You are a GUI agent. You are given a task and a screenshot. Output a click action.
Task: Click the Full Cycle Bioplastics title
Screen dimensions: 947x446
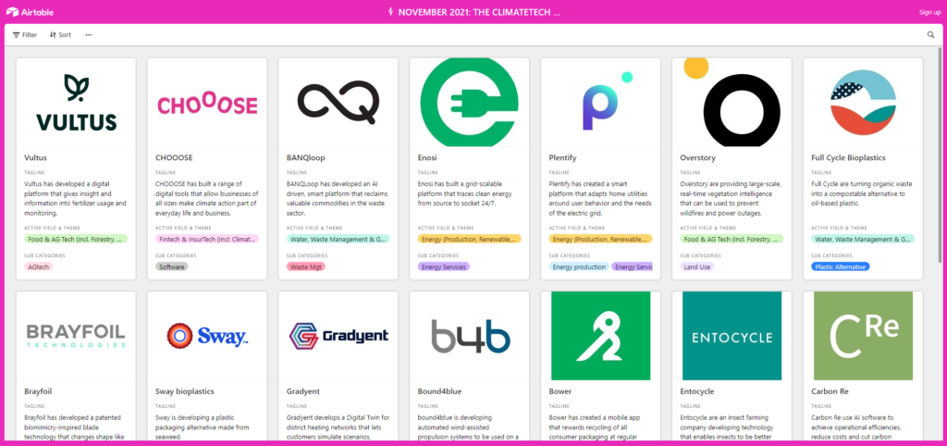click(848, 157)
